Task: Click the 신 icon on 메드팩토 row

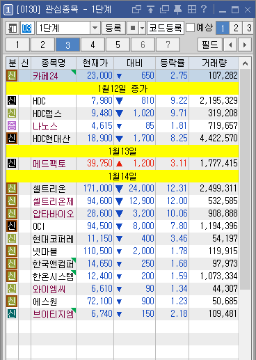Action: click(x=12, y=164)
